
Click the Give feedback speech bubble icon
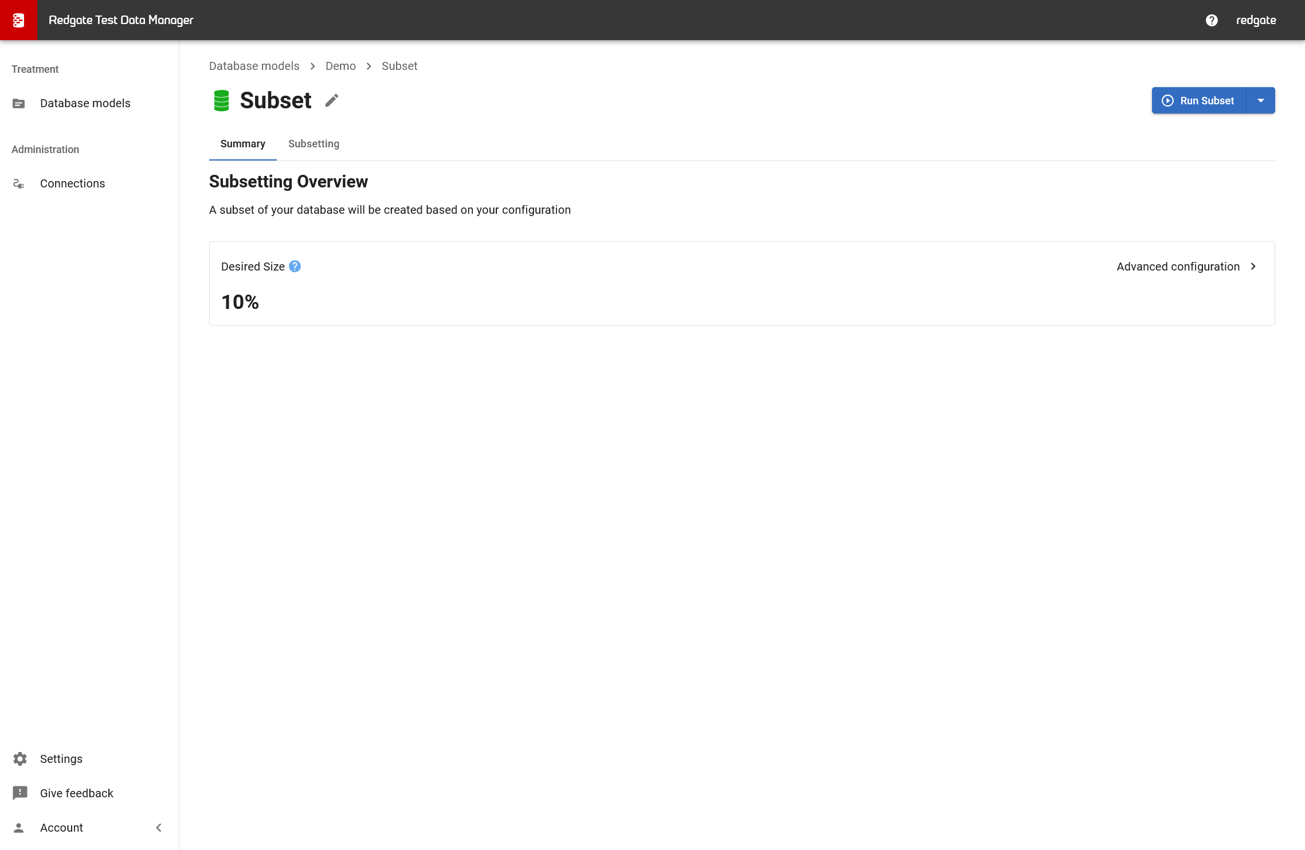[x=20, y=793]
